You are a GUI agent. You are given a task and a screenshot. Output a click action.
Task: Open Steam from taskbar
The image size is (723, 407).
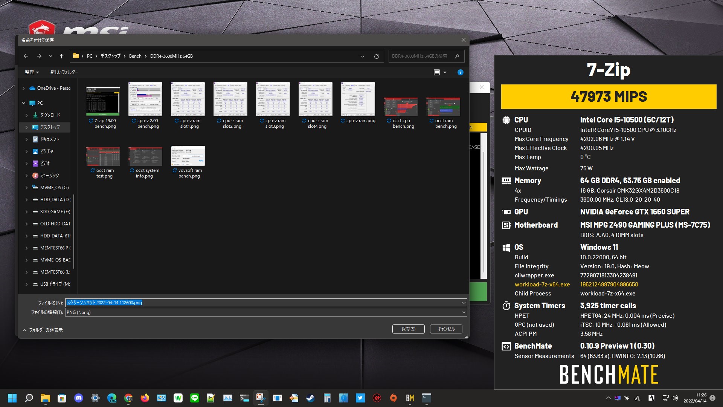click(x=310, y=398)
